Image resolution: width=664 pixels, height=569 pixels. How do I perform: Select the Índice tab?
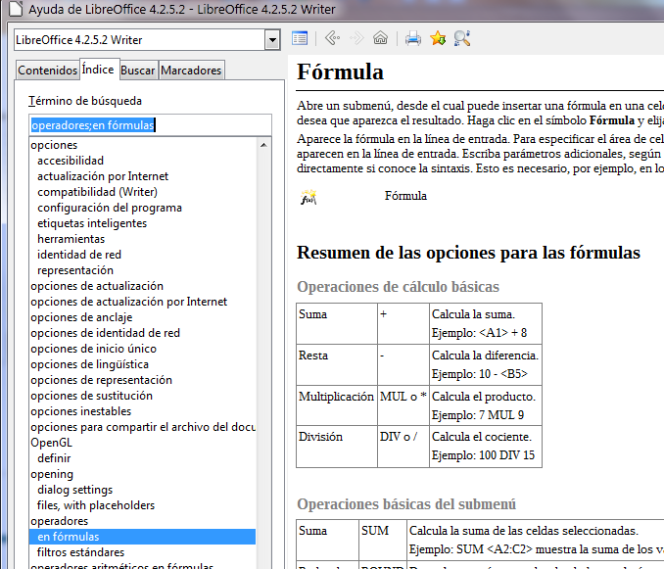tap(98, 69)
